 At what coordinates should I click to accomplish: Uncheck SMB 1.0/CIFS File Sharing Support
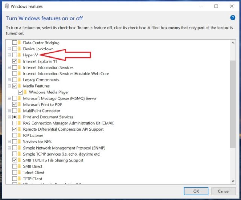coord(14,160)
